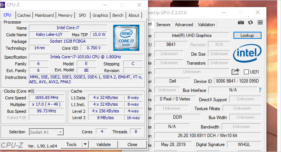The height and width of the screenshot is (152, 281).
Task: Open the Mainboard tab
Action: 44,15
